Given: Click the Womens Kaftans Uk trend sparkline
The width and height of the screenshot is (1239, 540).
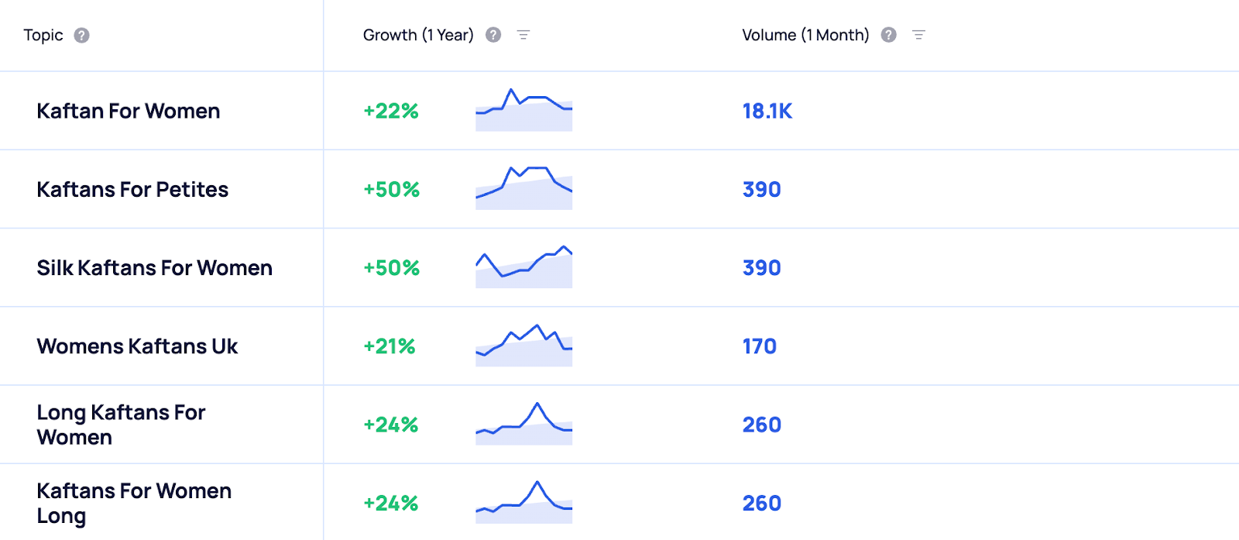Looking at the screenshot, I should point(523,346).
